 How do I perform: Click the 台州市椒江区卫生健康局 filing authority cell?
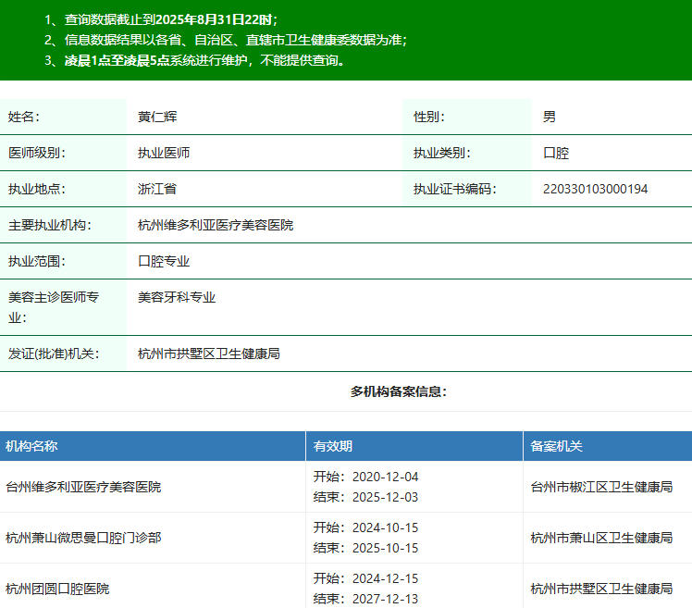[x=601, y=487]
